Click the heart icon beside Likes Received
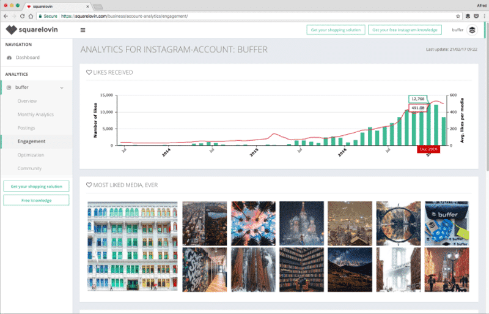Image resolution: width=489 pixels, height=314 pixels. pyautogui.click(x=89, y=72)
